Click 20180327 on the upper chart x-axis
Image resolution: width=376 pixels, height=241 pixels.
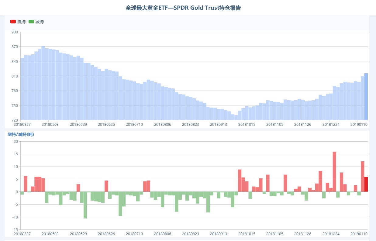(22, 124)
